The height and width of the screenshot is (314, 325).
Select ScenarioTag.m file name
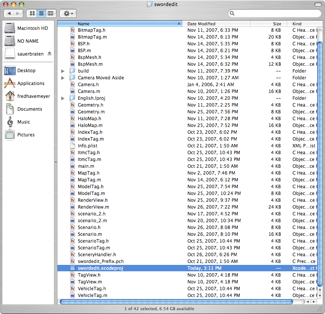coord(94,247)
